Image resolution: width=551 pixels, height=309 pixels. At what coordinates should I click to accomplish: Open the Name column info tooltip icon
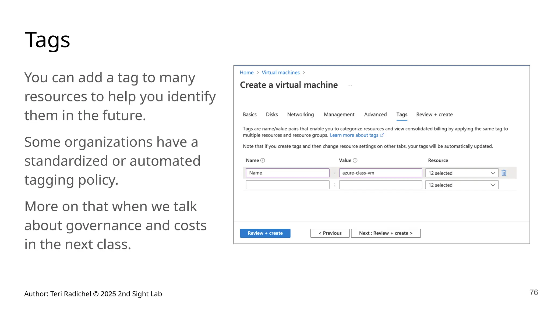(x=263, y=160)
